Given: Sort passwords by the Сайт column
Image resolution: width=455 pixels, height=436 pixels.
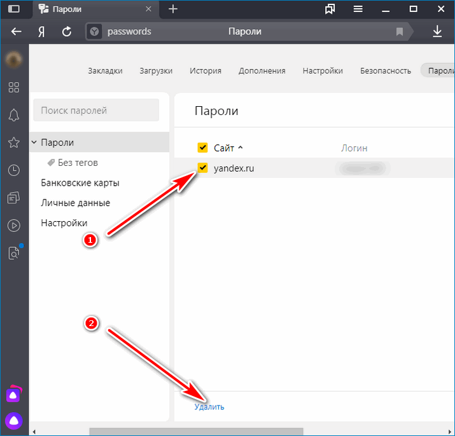Looking at the screenshot, I should (x=225, y=148).
